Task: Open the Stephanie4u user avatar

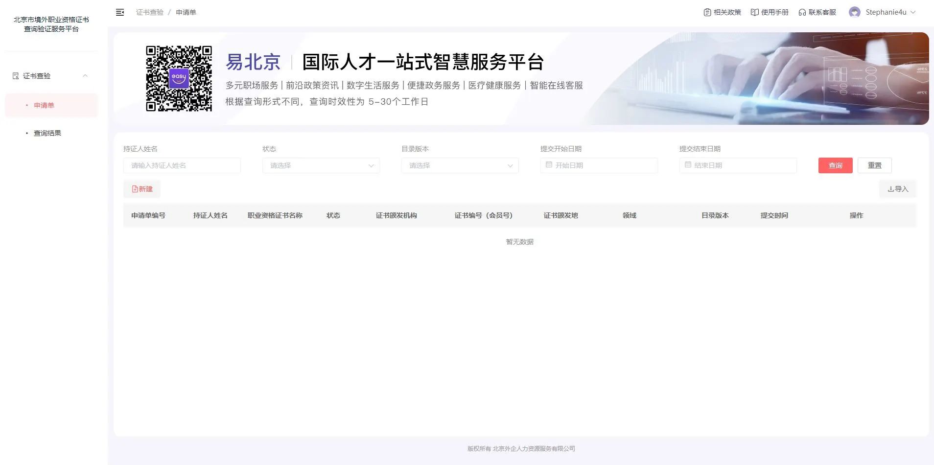Action: (855, 12)
